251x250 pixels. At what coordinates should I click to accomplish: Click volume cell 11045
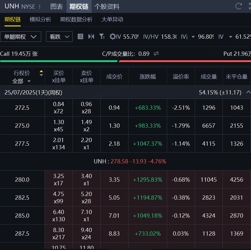(x=208, y=180)
